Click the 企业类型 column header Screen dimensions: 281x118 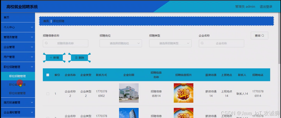point(86,75)
